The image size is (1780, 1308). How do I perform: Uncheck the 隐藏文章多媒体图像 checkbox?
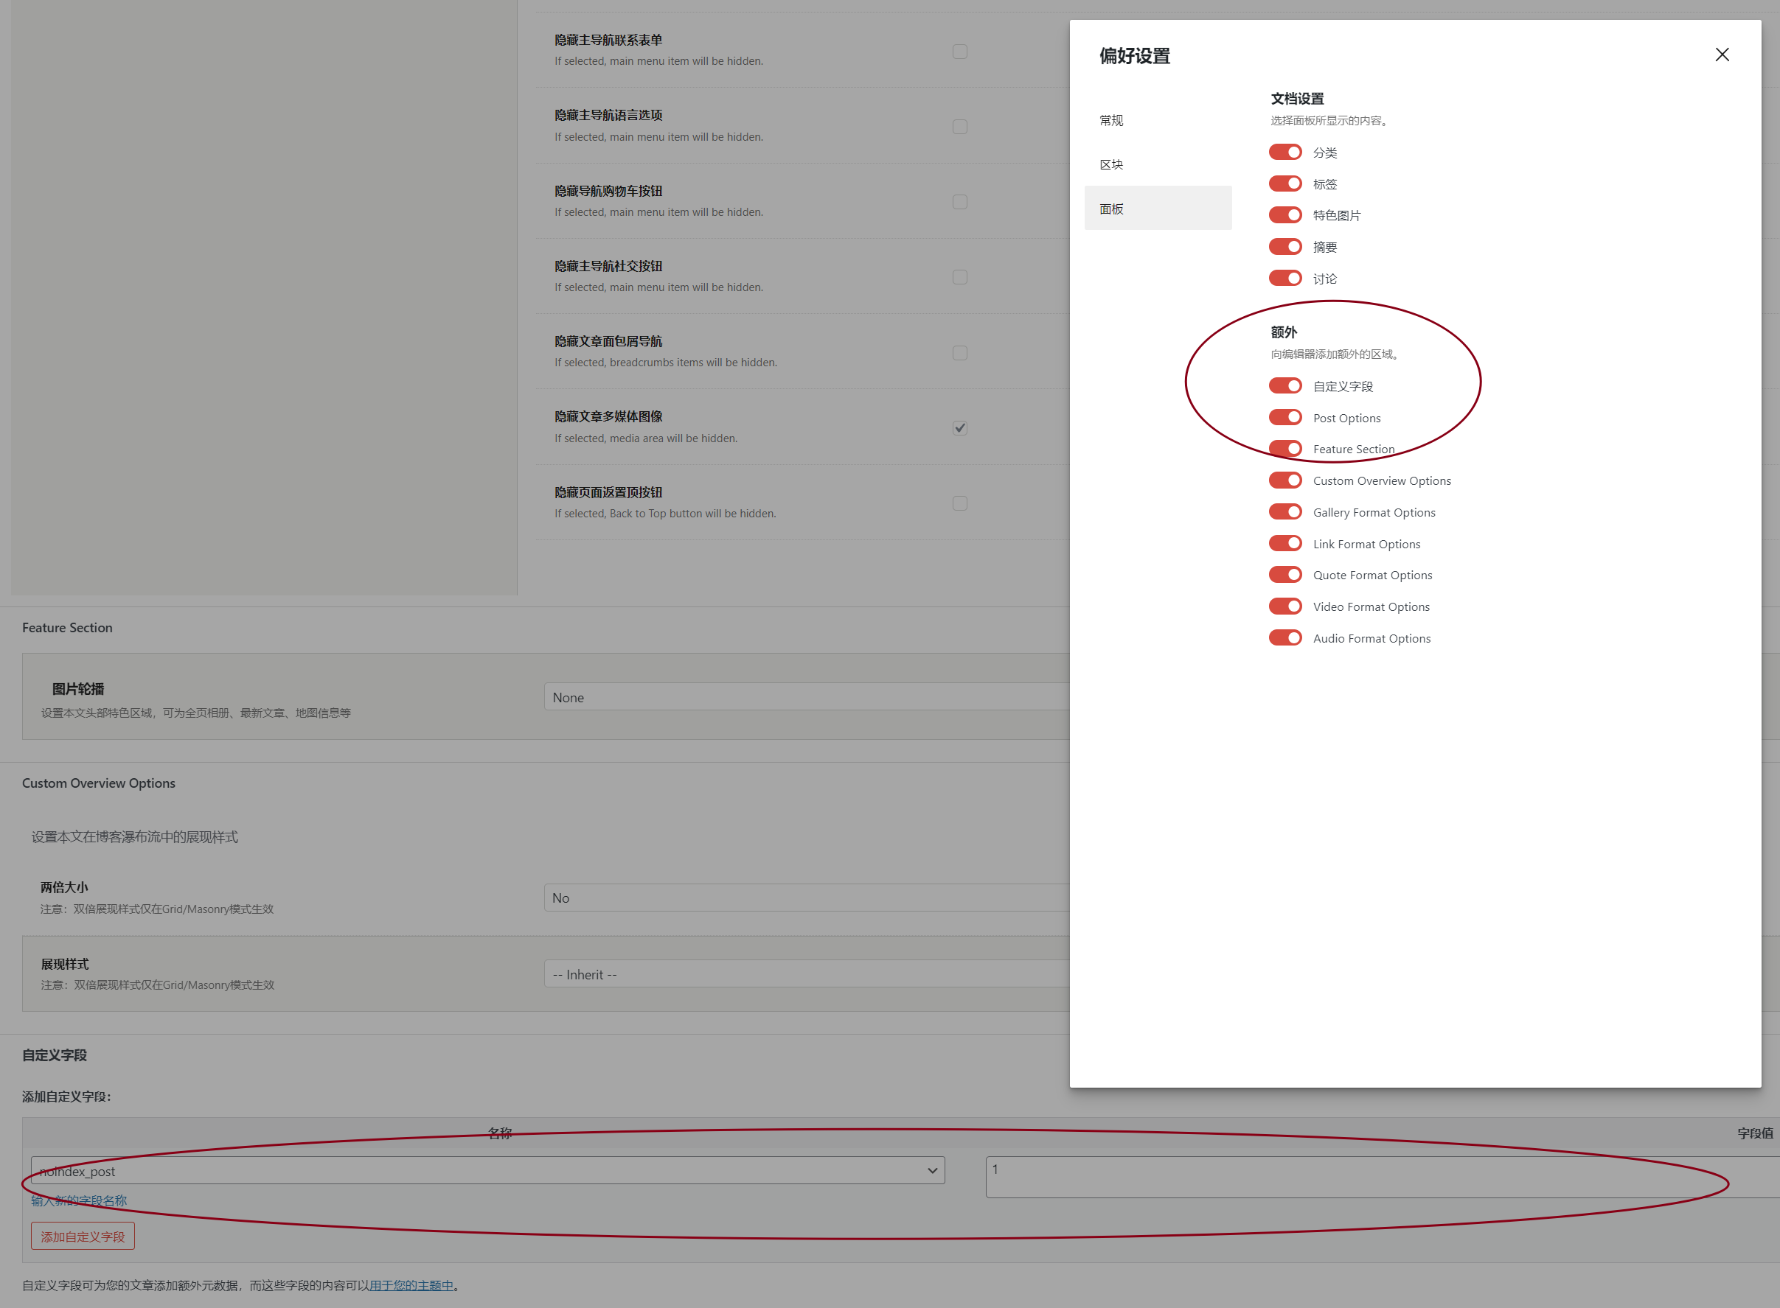(x=959, y=428)
